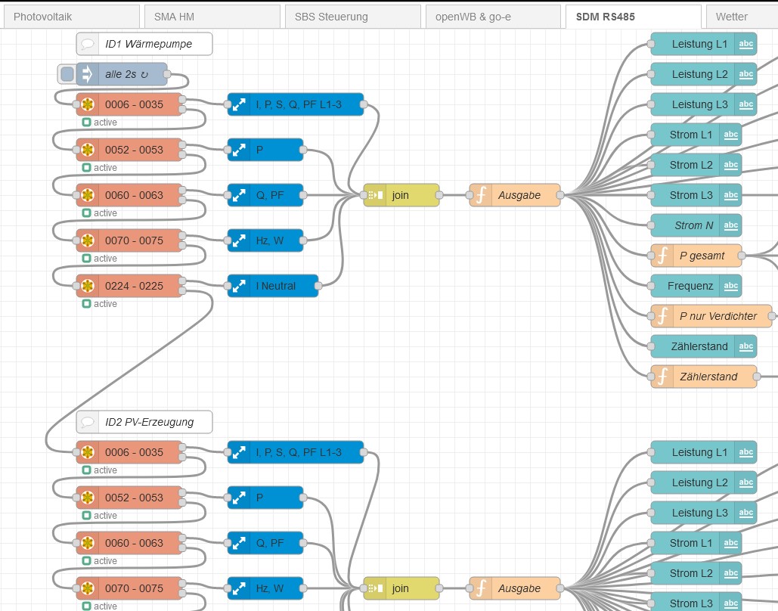This screenshot has width=778, height=611.
Task: Select the Modbus icon of node 0224 - 0225
Action: click(88, 286)
